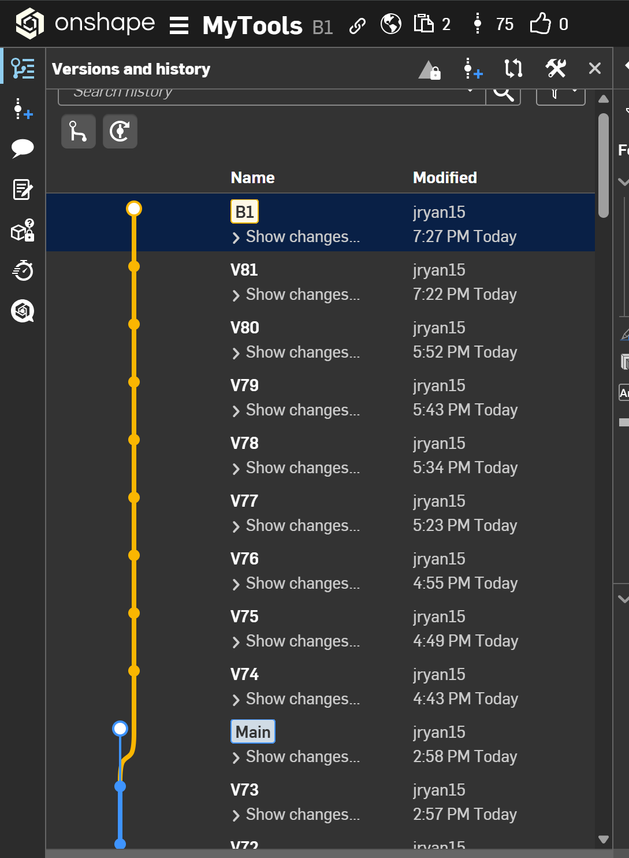Image resolution: width=629 pixels, height=858 pixels.
Task: Click the compare versions arrows icon
Action: [x=513, y=69]
